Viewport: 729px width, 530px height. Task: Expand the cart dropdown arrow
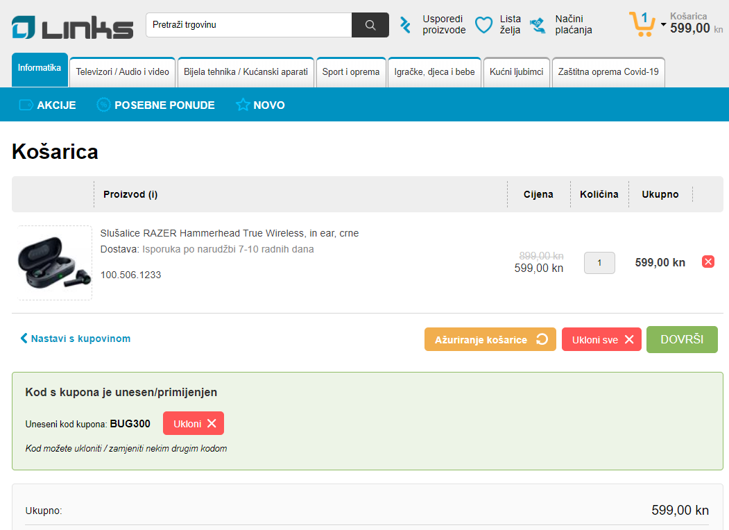point(663,25)
